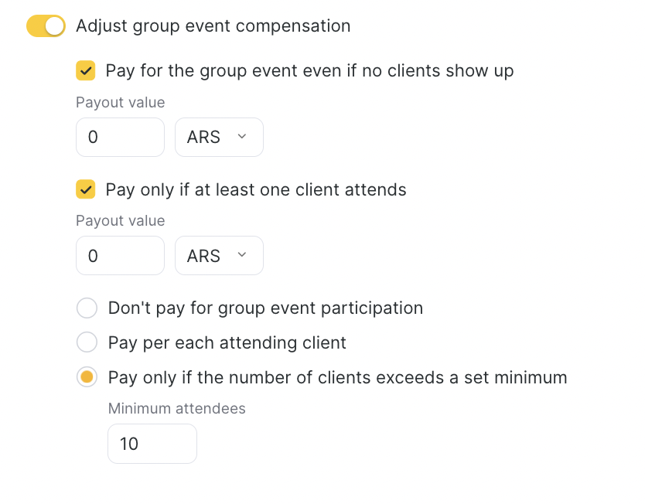The height and width of the screenshot is (504, 645).
Task: Focus the second Payout value input field
Action: coord(120,256)
